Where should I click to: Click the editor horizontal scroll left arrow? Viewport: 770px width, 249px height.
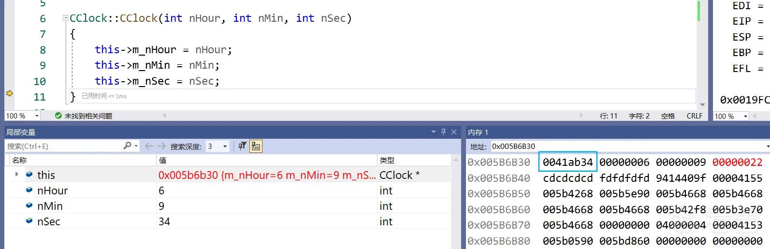coord(164,116)
